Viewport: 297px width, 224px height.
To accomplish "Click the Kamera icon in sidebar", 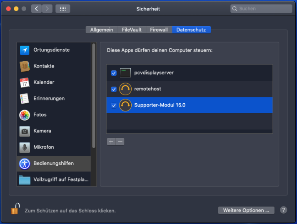I will pos(25,131).
